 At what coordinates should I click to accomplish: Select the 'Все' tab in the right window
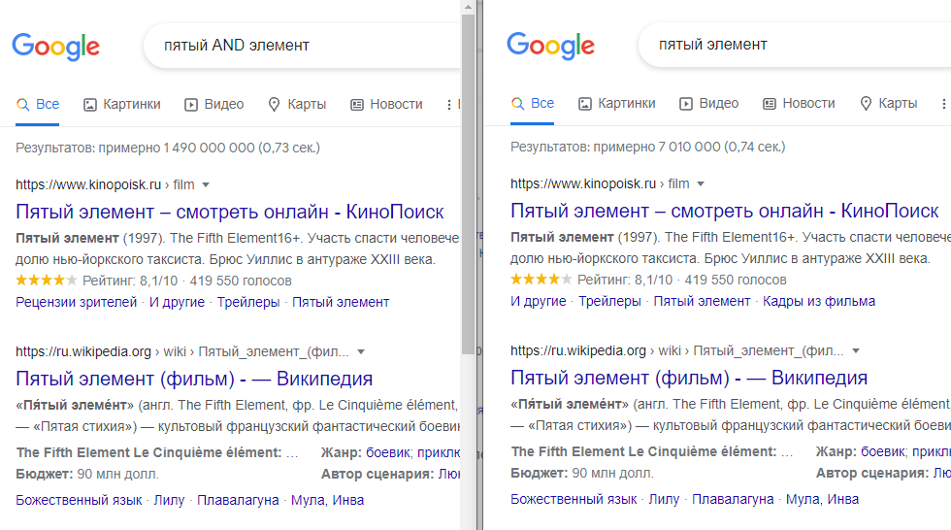tap(533, 103)
